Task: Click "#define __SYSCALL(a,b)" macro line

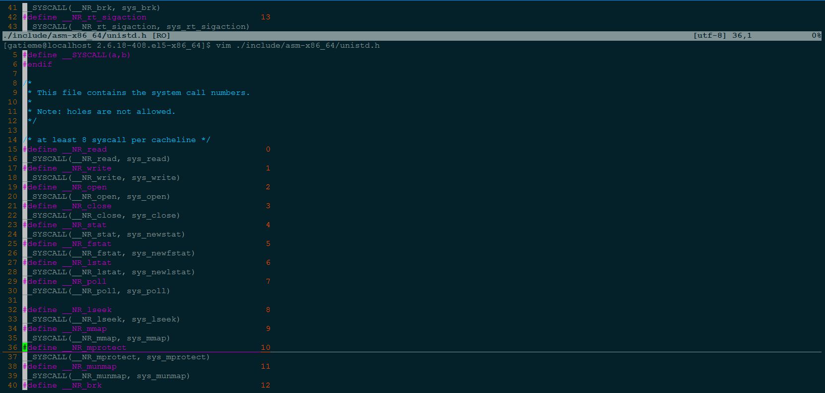Action: 76,55
